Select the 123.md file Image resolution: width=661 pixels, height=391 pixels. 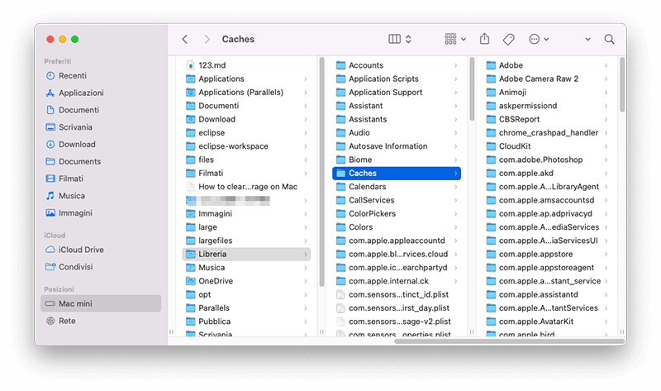click(x=246, y=65)
